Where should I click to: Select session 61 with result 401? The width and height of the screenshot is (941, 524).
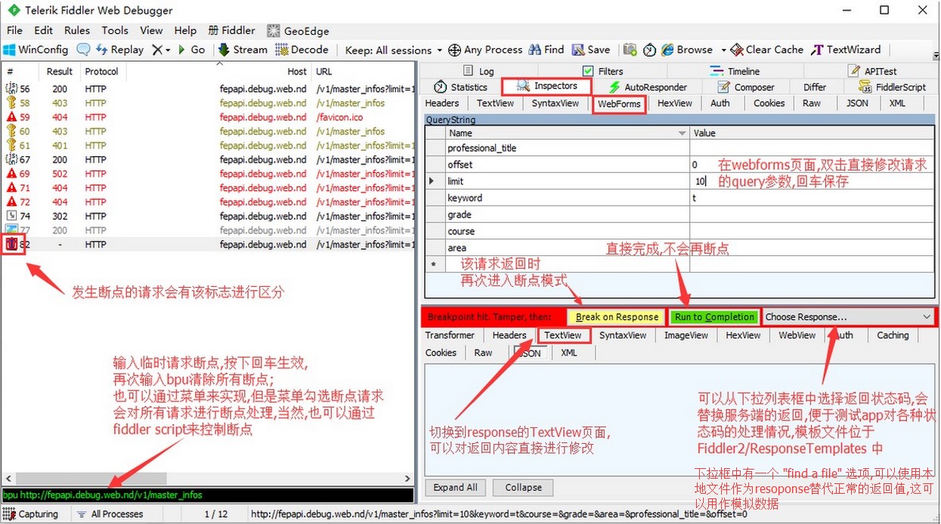tap(208, 146)
